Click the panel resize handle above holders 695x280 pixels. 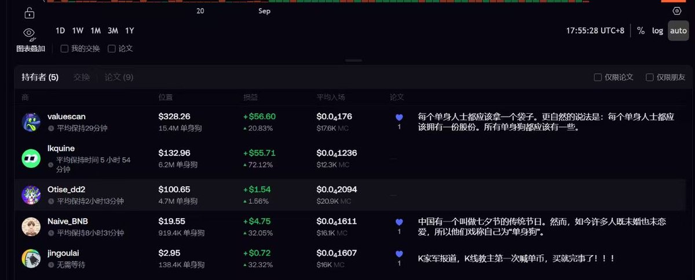pyautogui.click(x=354, y=60)
